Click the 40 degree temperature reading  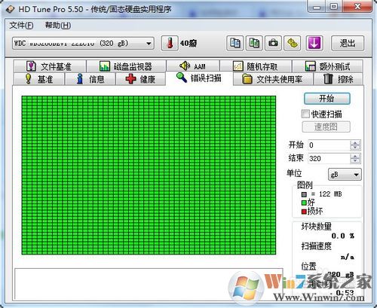pyautogui.click(x=188, y=44)
